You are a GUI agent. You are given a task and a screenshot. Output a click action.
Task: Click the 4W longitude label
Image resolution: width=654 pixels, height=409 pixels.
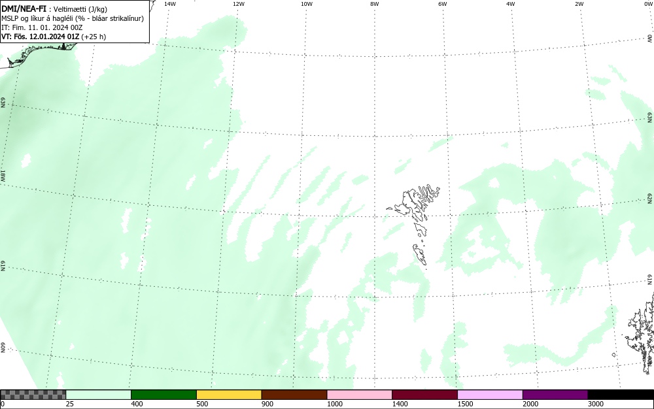(511, 4)
